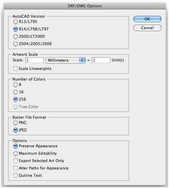Click the Unit(s) value input field
This screenshot has height=188, width=169.
101,60
